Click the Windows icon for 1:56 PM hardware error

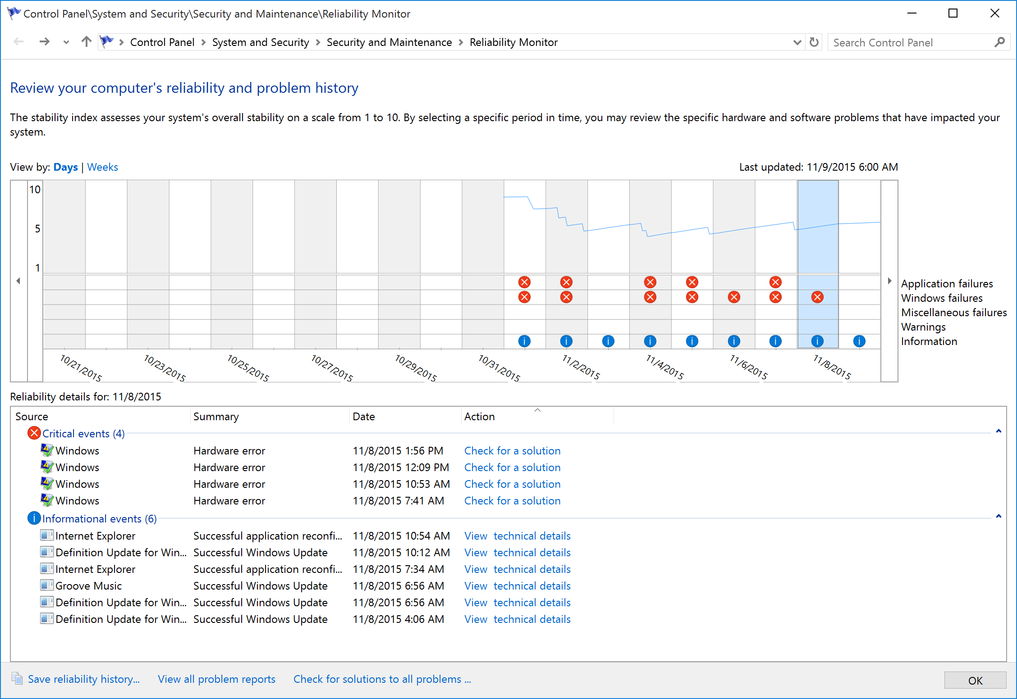coord(46,449)
